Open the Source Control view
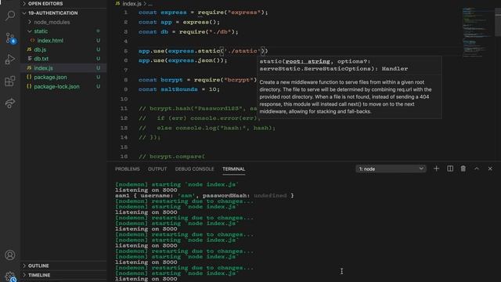The height and width of the screenshot is (282, 501). pyautogui.click(x=10, y=38)
